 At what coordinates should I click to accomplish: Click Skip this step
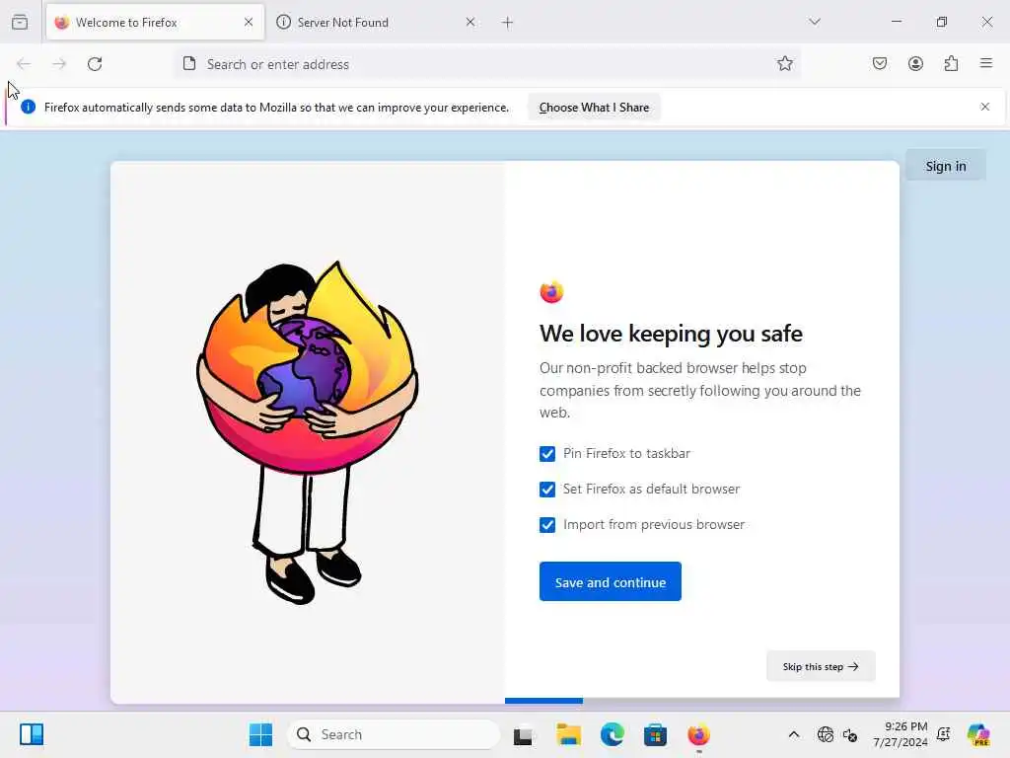tap(821, 666)
